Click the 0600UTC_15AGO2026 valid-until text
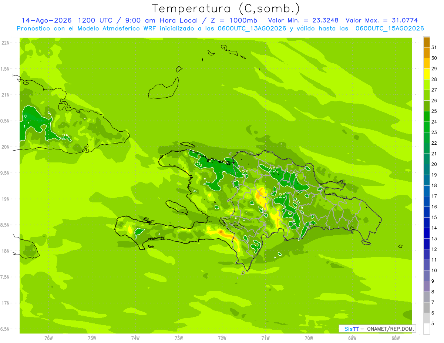444x343 pixels. pos(390,28)
